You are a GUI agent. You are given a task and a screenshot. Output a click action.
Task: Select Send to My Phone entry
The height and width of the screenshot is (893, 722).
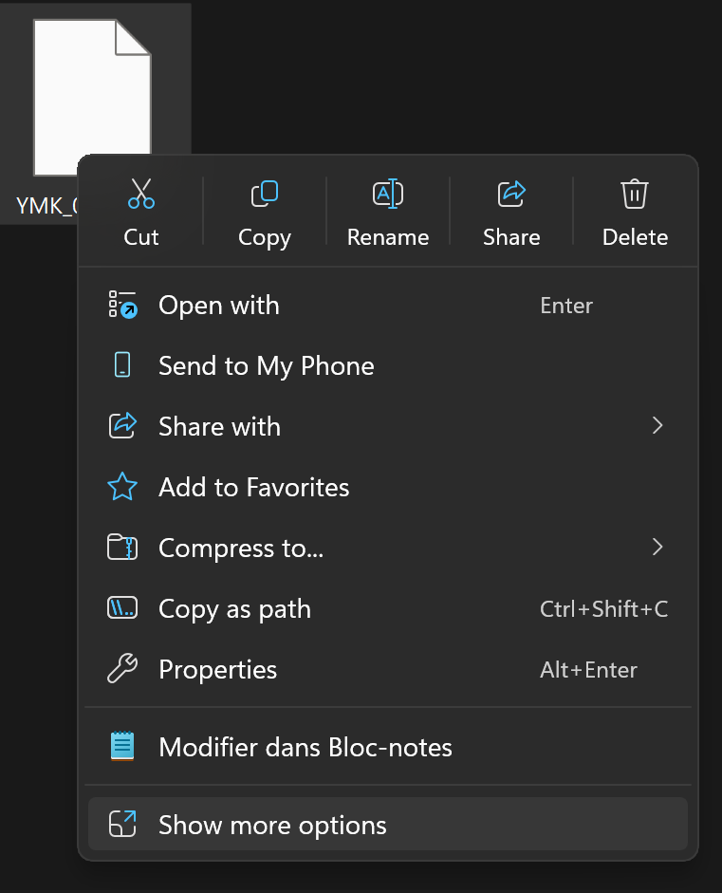(267, 366)
